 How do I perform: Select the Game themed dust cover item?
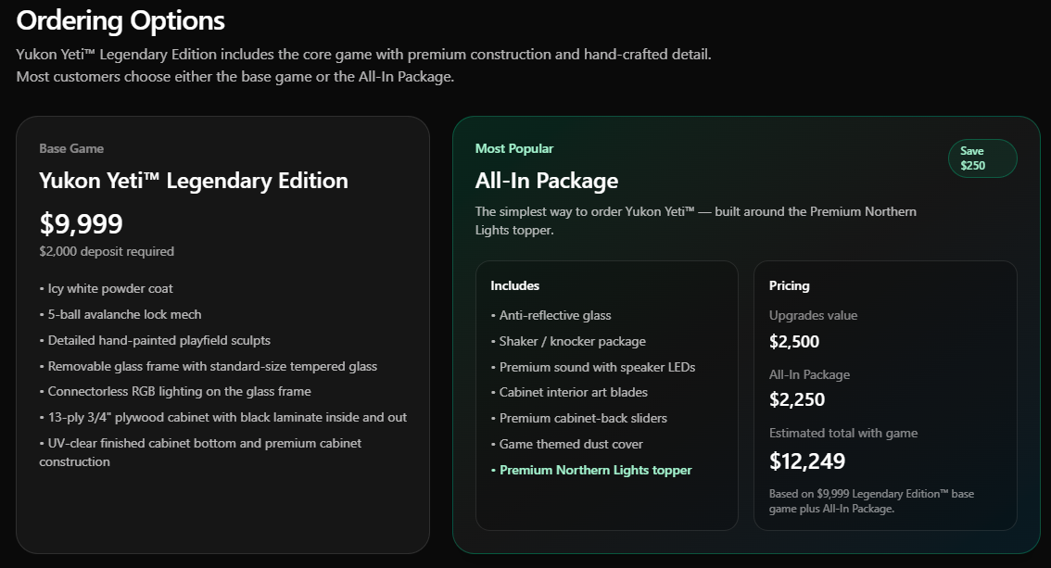coord(571,444)
